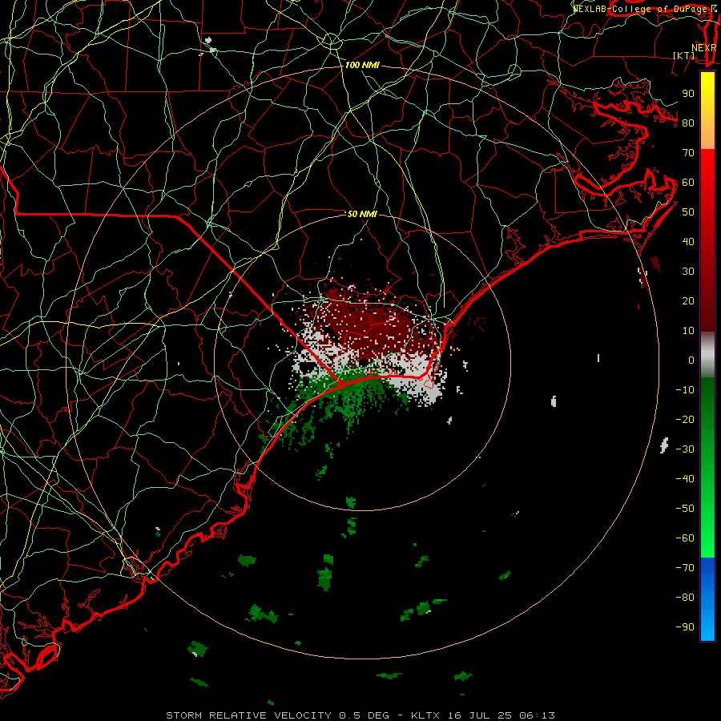Image resolution: width=721 pixels, height=721 pixels.
Task: Click the '[KT]' units label
Action: pos(684,55)
